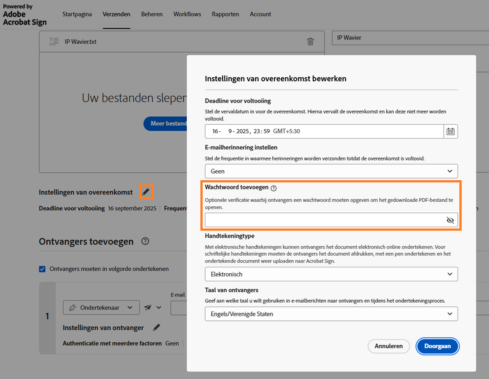The height and width of the screenshot is (379, 489).
Task: Click the signer pen icon in the Ondertekenaar button
Action: (x=72, y=308)
